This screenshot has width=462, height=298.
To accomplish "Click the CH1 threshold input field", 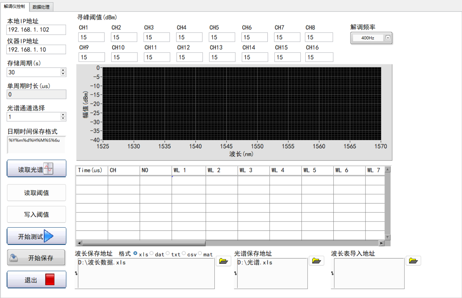I will pos(91,37).
